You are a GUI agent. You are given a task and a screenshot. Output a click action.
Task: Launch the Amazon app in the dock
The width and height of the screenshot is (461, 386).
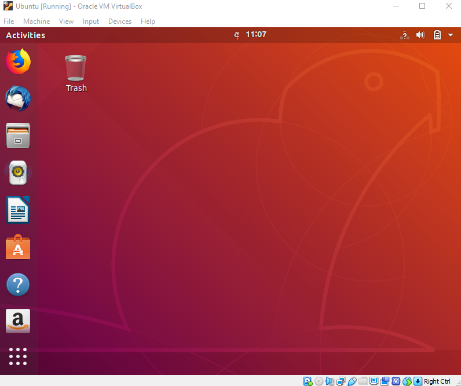[x=18, y=321]
